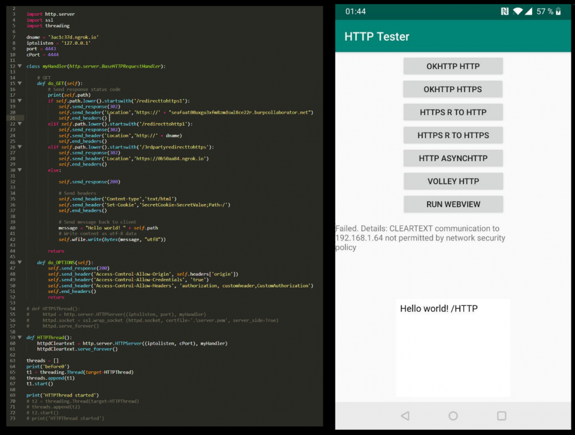Tap the Android home circle icon
This screenshot has width=575, height=435.
453,416
